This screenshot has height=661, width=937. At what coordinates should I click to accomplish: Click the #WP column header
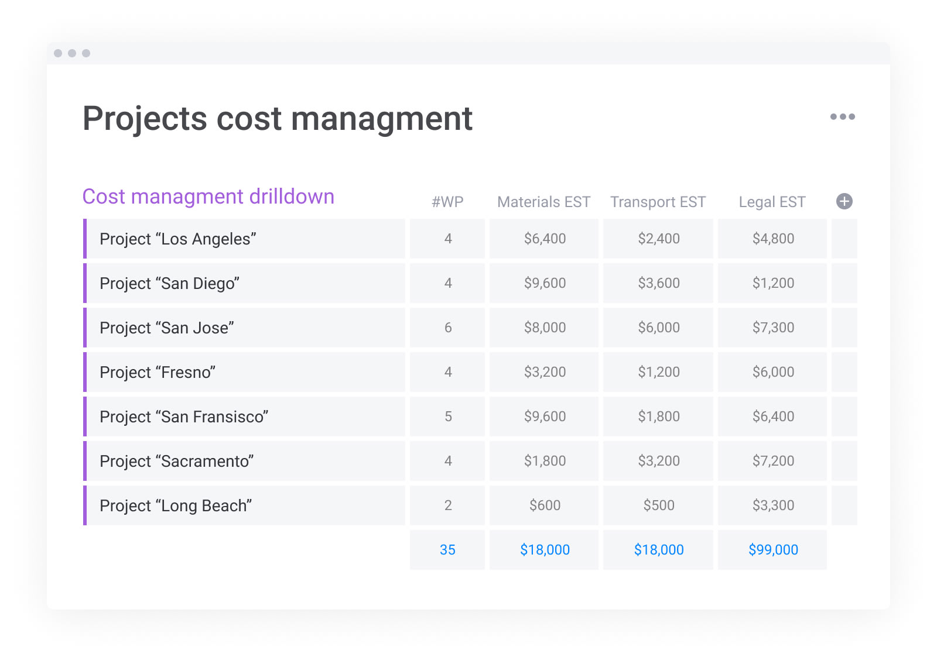point(447,202)
